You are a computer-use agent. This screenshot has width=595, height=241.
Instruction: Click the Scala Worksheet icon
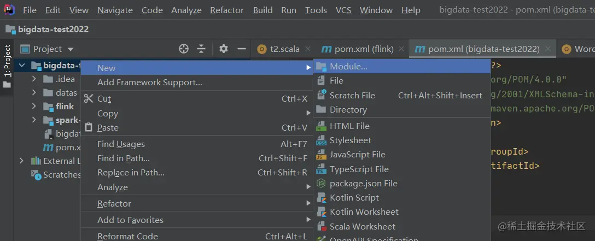pos(322,227)
